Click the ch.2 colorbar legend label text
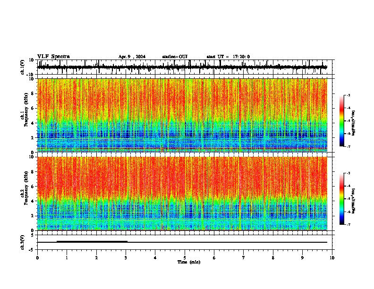Screen dimensions: 374x289 [x=354, y=201]
